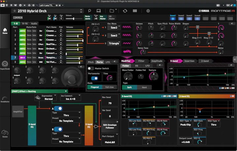Switch to the Filter tab

point(141,61)
